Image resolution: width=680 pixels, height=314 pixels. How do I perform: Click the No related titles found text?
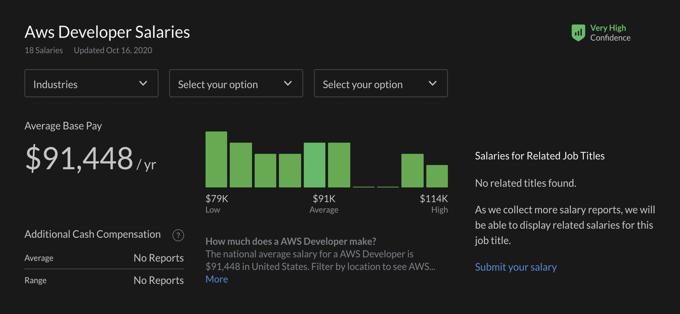point(526,183)
